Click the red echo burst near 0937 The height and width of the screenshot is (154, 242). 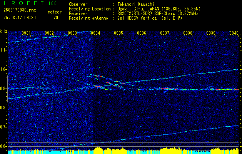(169, 89)
